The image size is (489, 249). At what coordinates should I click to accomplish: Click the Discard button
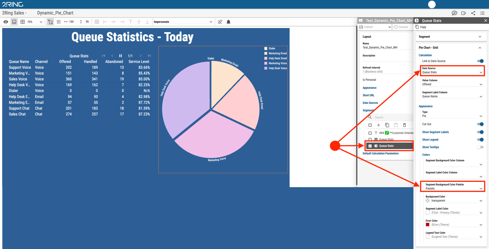coord(401,27)
